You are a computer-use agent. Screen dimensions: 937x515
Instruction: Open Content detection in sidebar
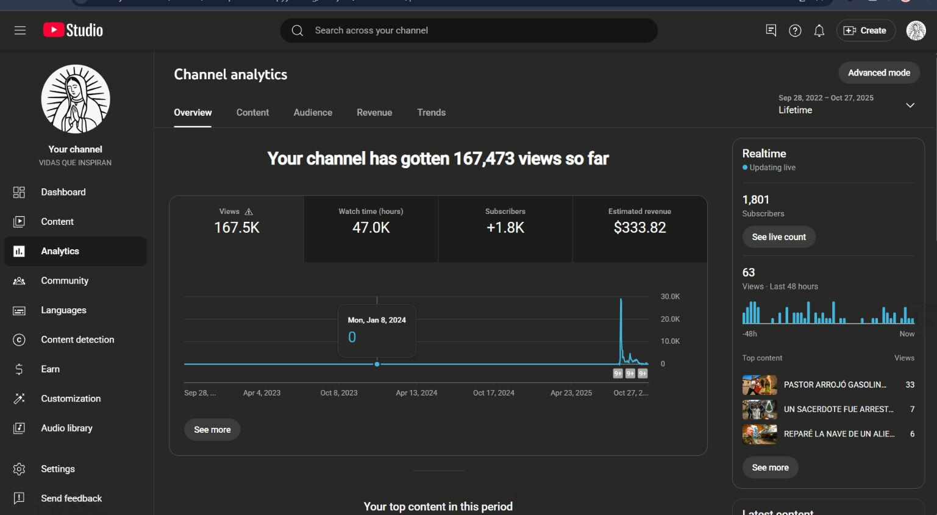[x=77, y=339]
